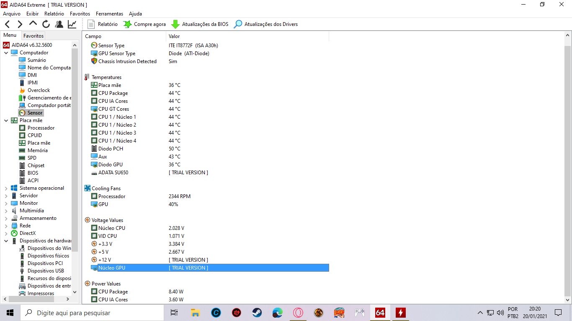572x321 pixels.
Task: Select Processador in the sidebar tree
Action: [x=41, y=128]
